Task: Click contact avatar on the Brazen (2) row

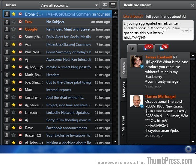Action: [7, 135]
